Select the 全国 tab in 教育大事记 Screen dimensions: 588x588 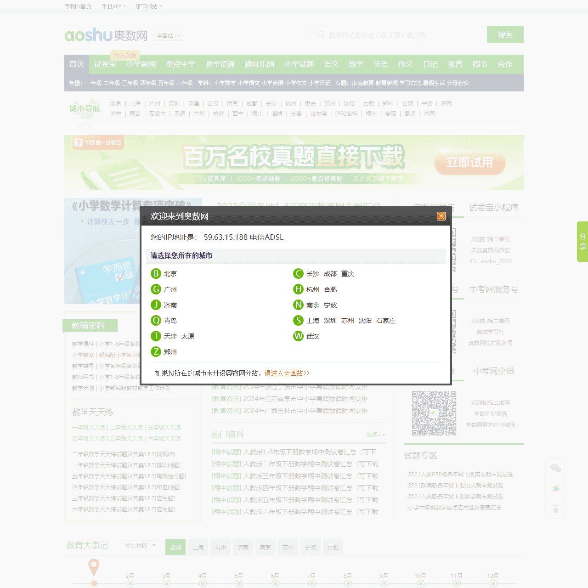(x=175, y=547)
